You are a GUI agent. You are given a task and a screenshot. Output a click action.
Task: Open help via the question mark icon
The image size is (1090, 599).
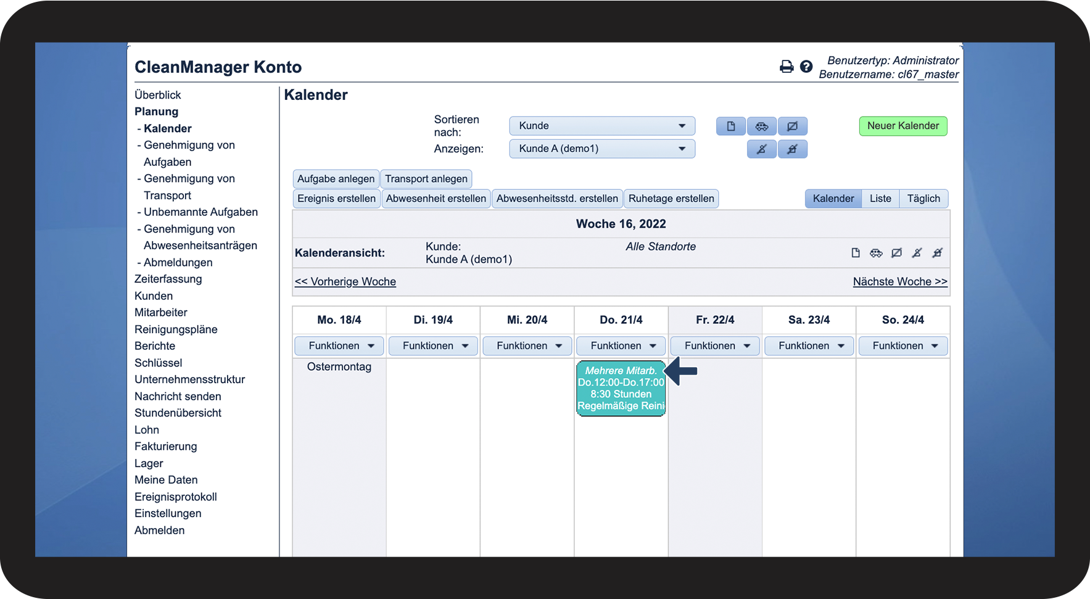tap(806, 67)
